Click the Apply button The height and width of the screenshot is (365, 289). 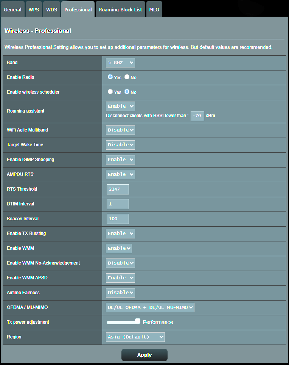144,355
